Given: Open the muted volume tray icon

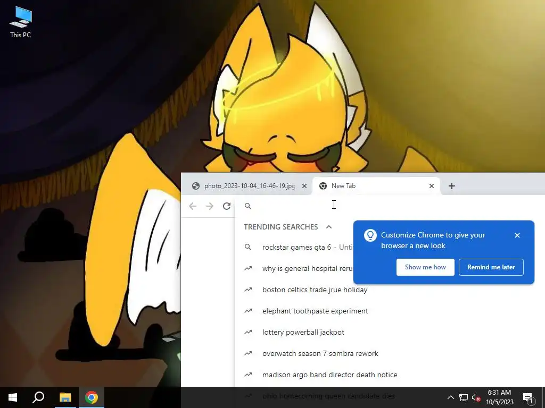Looking at the screenshot, I should [x=476, y=397].
